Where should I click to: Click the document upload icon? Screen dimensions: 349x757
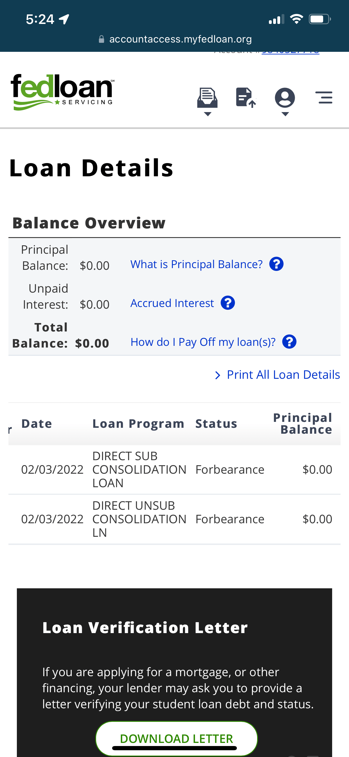pos(246,97)
